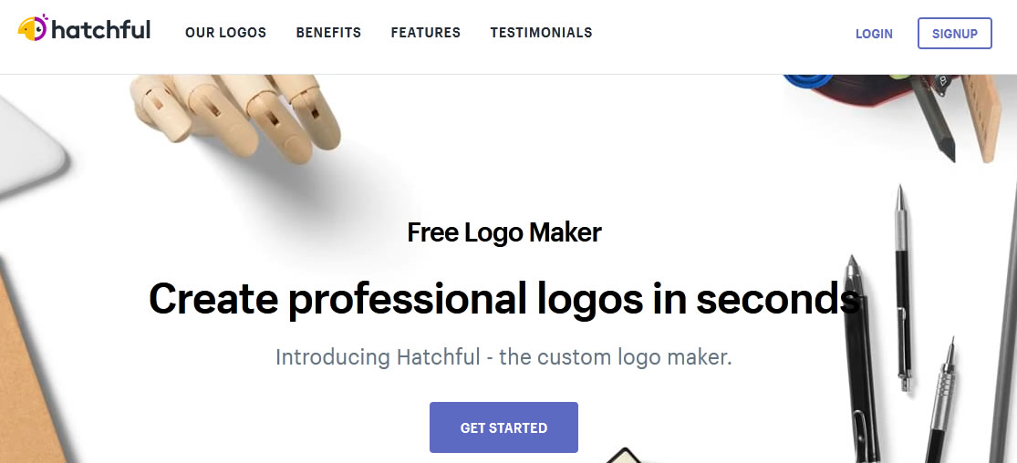This screenshot has width=1017, height=463.
Task: Click the SIGNUP button
Action: tap(955, 33)
